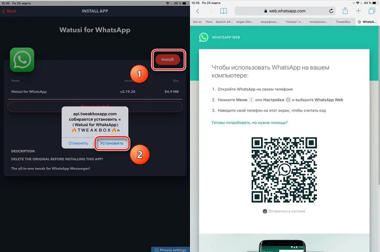Tap the DESCRIPTION heading

point(23,151)
